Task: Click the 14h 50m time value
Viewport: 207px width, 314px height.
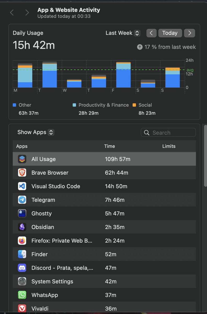Action: [x=116, y=186]
